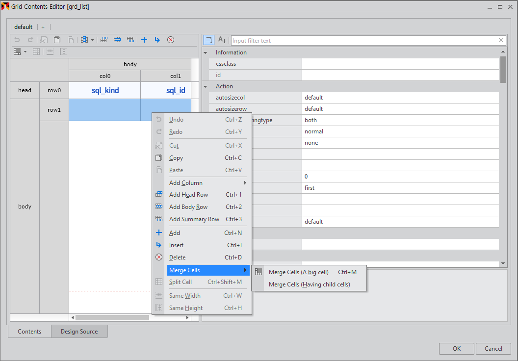Click Add Head Row toolbar icon

[104, 40]
